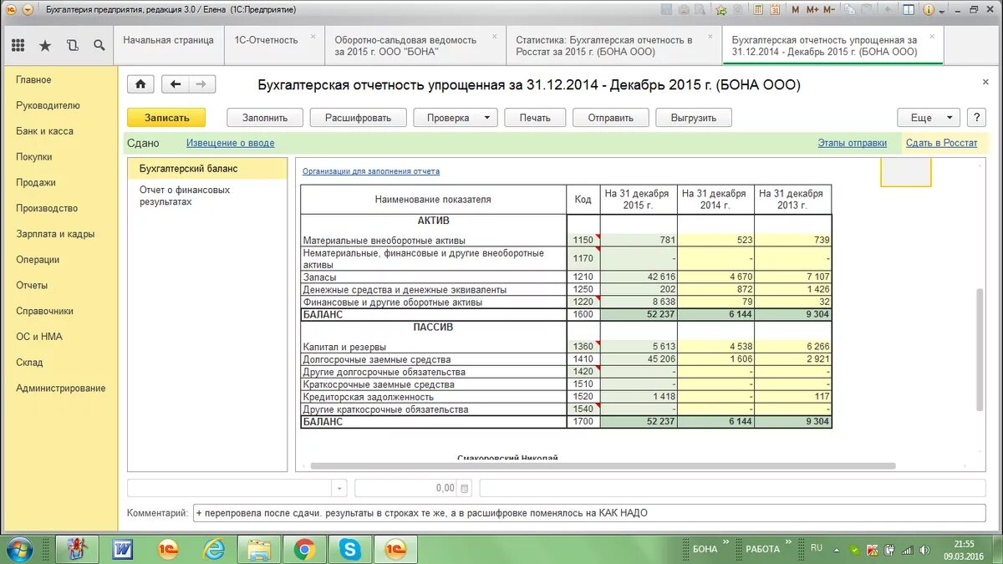Click the M+ memory add button
The width and height of the screenshot is (1003, 564).
coord(812,9)
